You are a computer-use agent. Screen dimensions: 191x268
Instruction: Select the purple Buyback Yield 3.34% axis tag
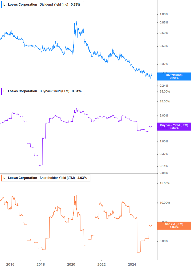coord(174,127)
